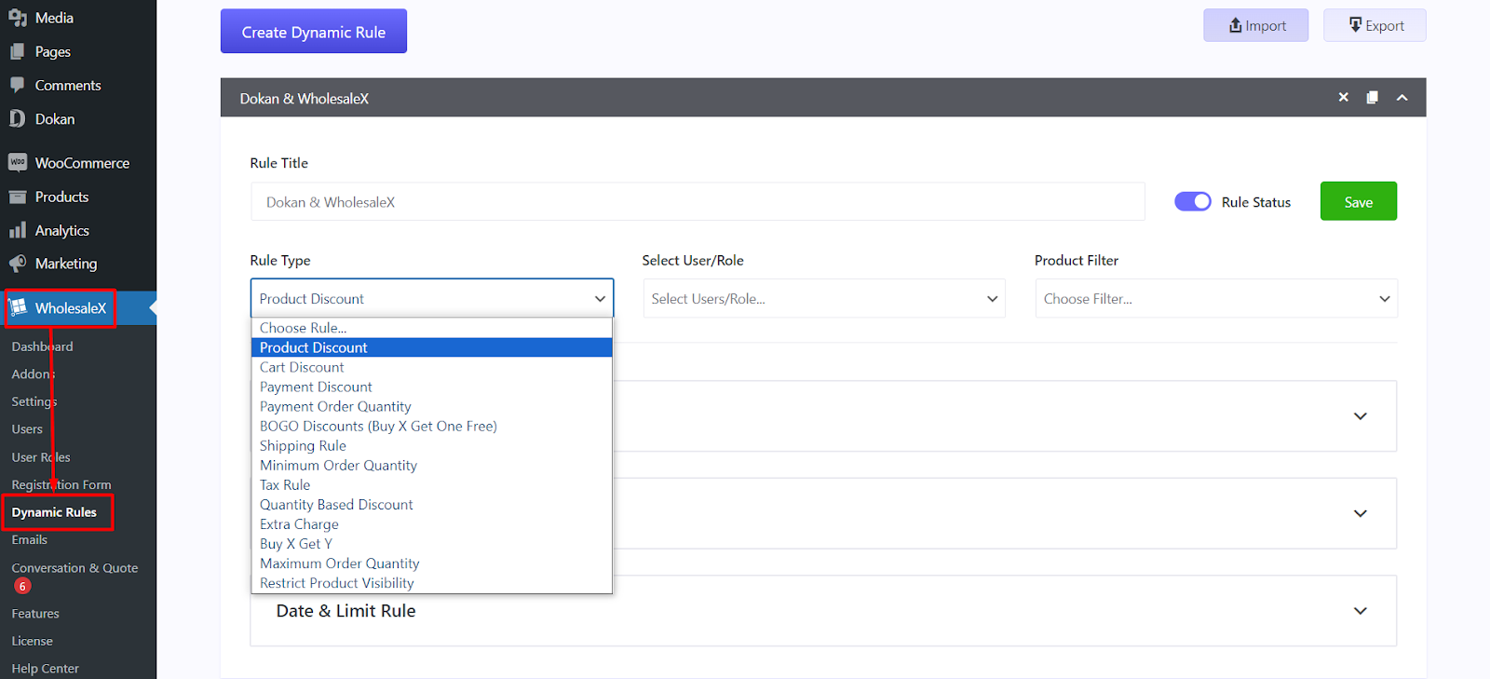The image size is (1490, 679).
Task: Click the Import button
Action: (x=1255, y=25)
